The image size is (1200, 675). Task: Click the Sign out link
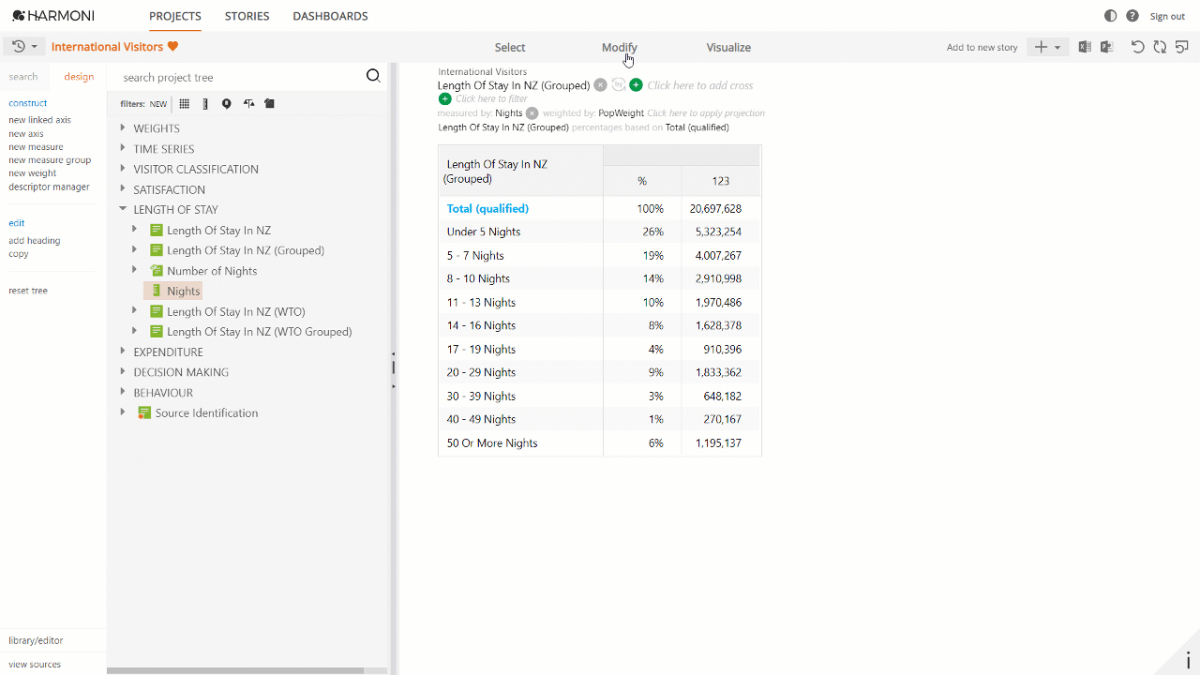[x=1167, y=16]
